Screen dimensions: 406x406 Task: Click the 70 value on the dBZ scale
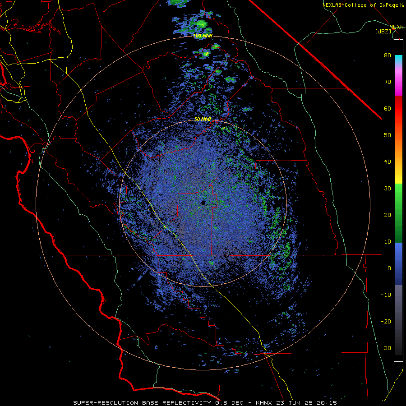[x=388, y=82]
